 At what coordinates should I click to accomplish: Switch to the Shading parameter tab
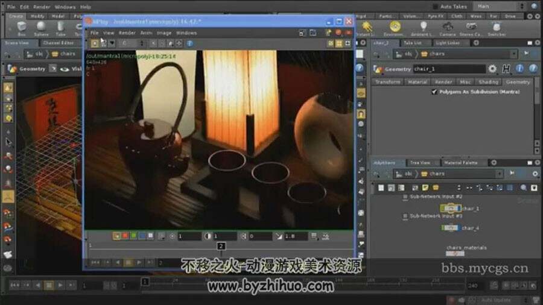[488, 82]
